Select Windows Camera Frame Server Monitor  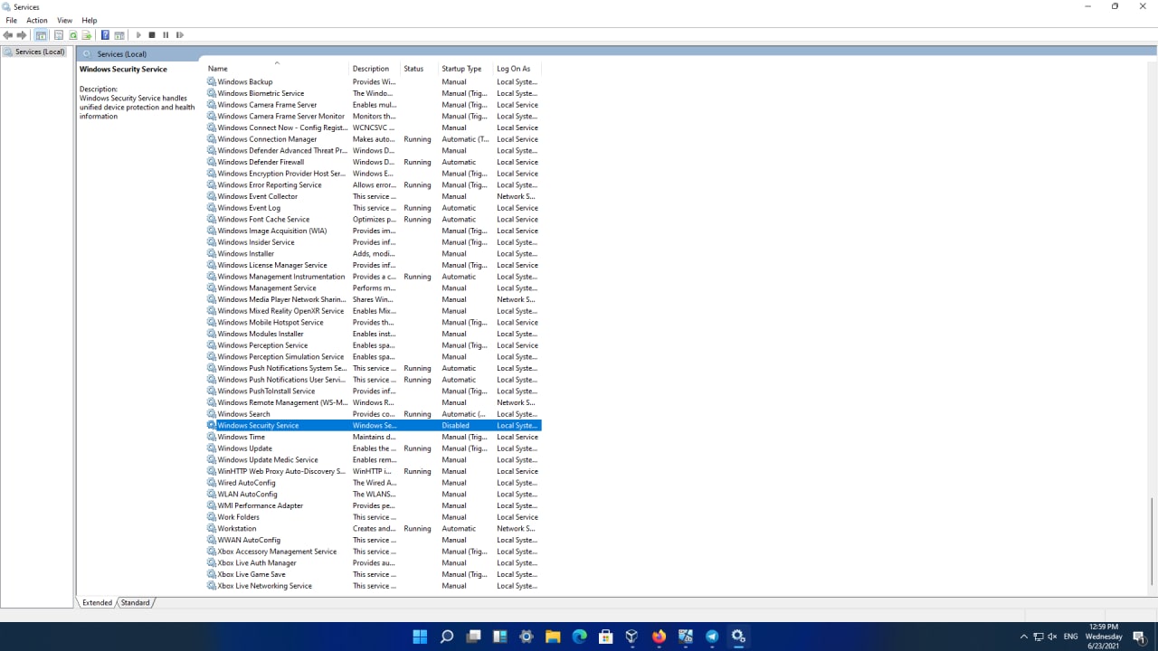[280, 117]
